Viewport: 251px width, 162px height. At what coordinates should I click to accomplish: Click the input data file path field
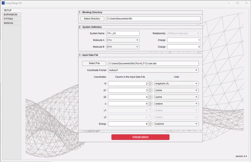click(x=153, y=63)
